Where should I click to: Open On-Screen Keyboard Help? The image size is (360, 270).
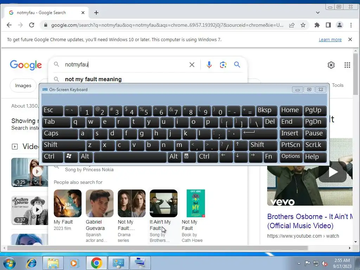(315, 157)
